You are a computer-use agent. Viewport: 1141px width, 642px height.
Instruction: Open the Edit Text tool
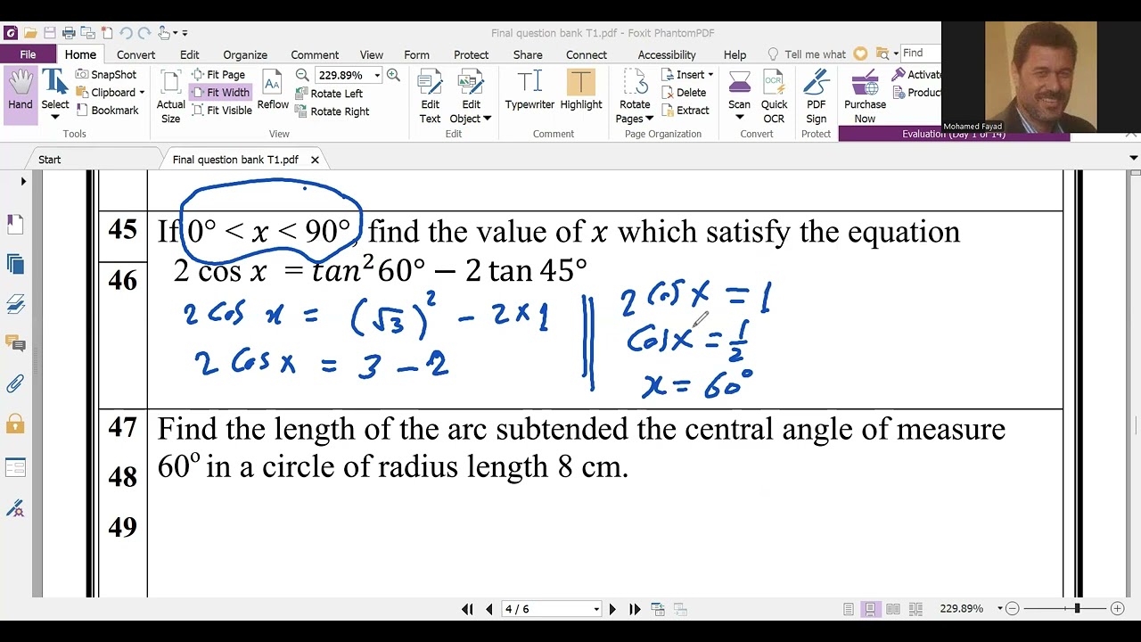430,96
